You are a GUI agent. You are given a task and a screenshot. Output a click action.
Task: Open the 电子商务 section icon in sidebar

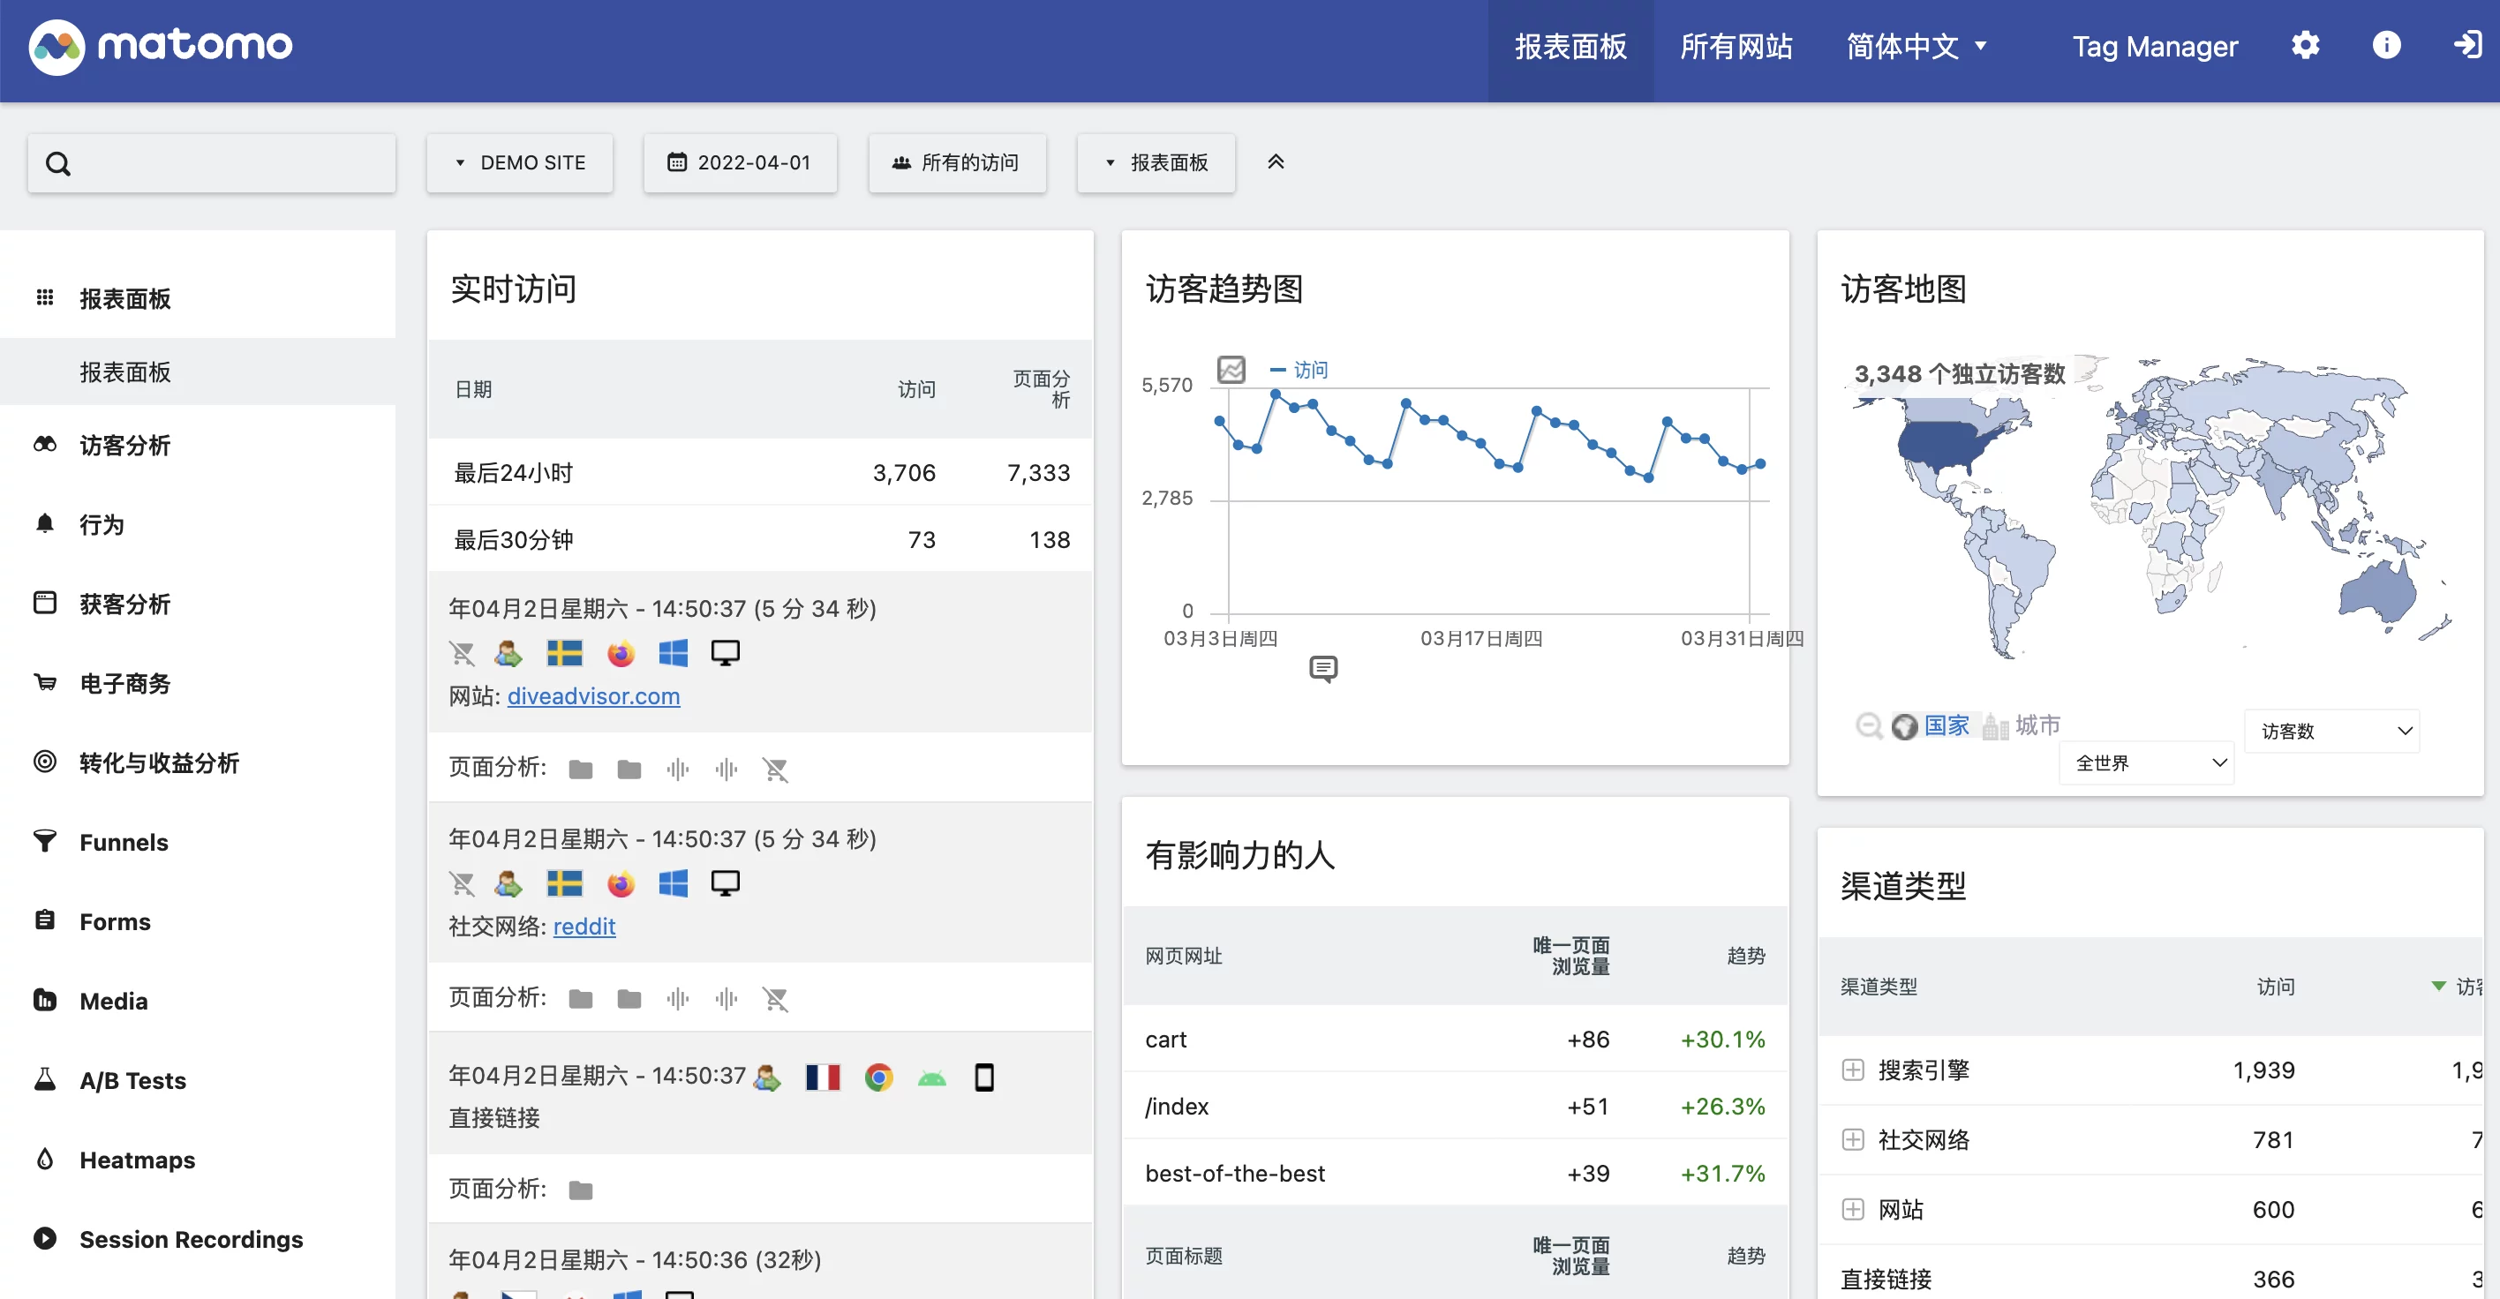(45, 682)
